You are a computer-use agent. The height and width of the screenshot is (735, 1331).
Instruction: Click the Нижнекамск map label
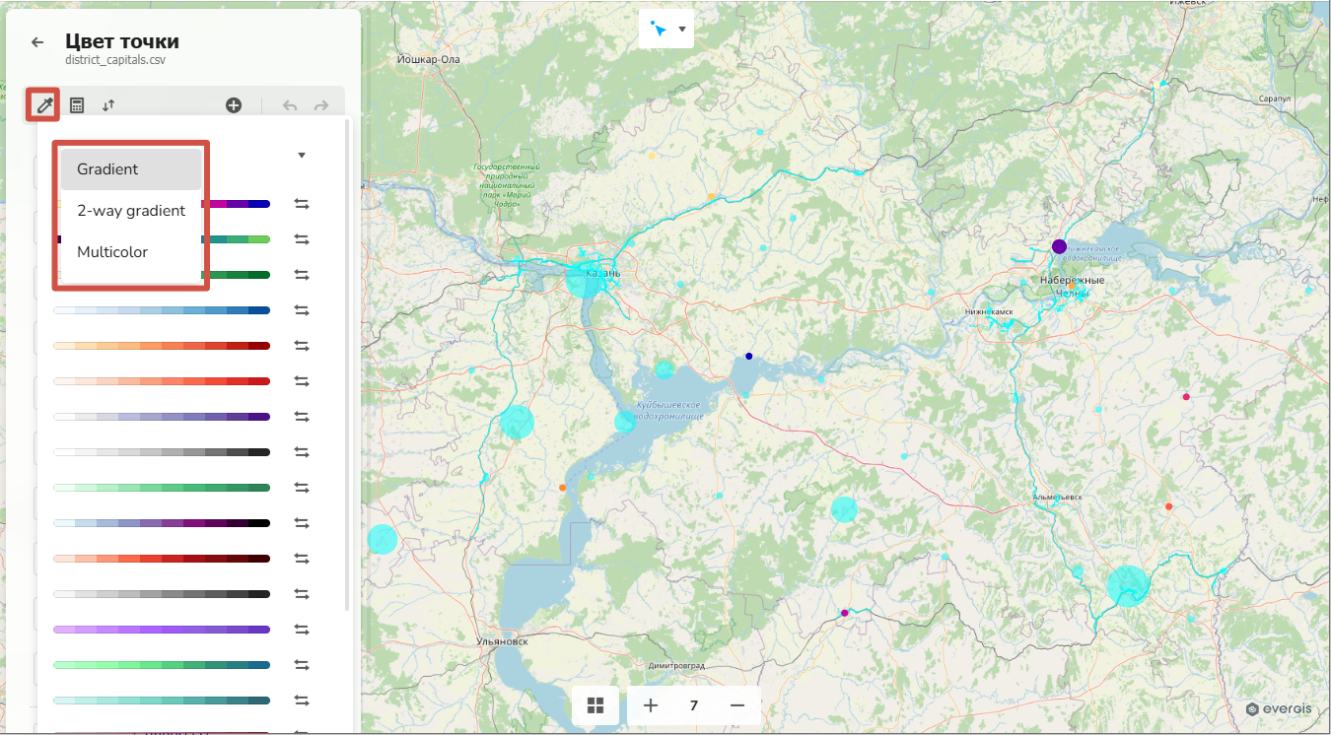pos(989,311)
